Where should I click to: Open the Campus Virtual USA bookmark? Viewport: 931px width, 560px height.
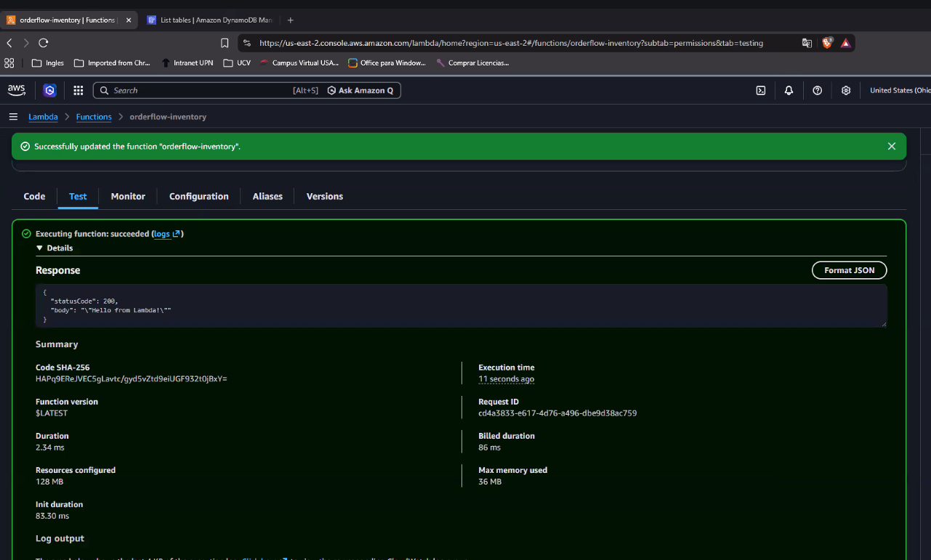(299, 63)
